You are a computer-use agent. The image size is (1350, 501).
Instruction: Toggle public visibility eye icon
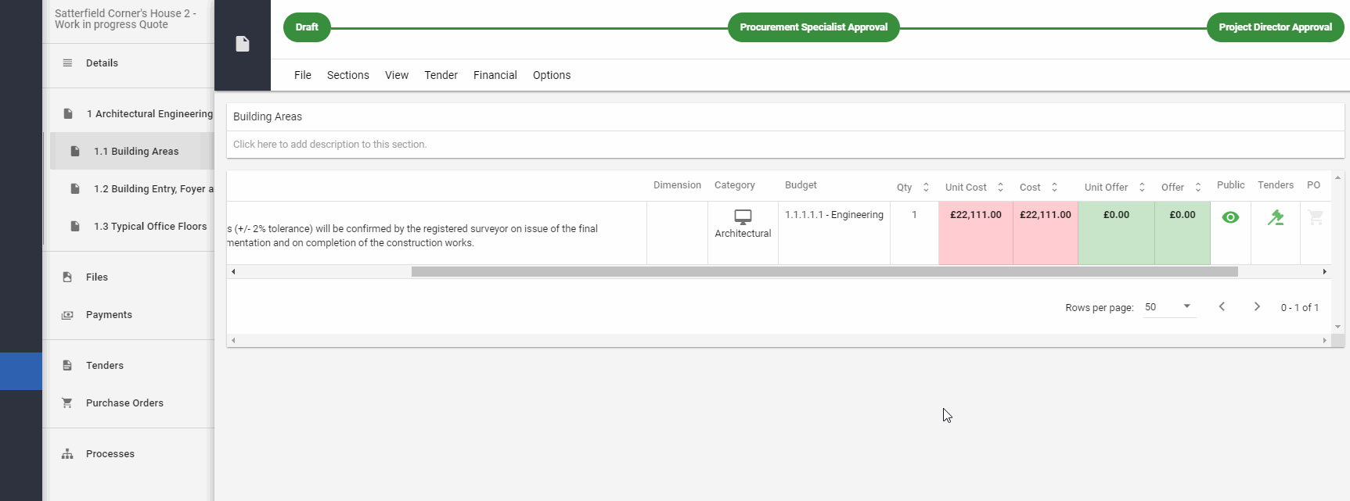pos(1230,217)
